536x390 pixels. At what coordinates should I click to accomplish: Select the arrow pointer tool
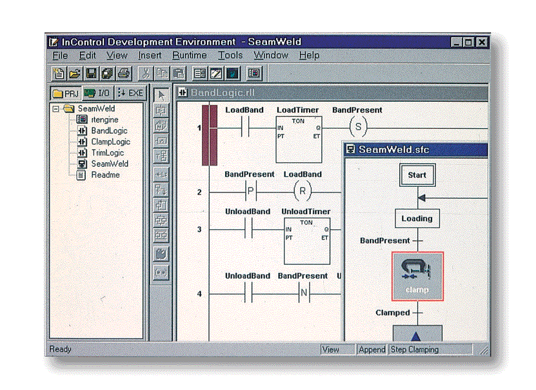(x=161, y=95)
